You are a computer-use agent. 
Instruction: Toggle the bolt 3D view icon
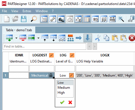click(61, 19)
